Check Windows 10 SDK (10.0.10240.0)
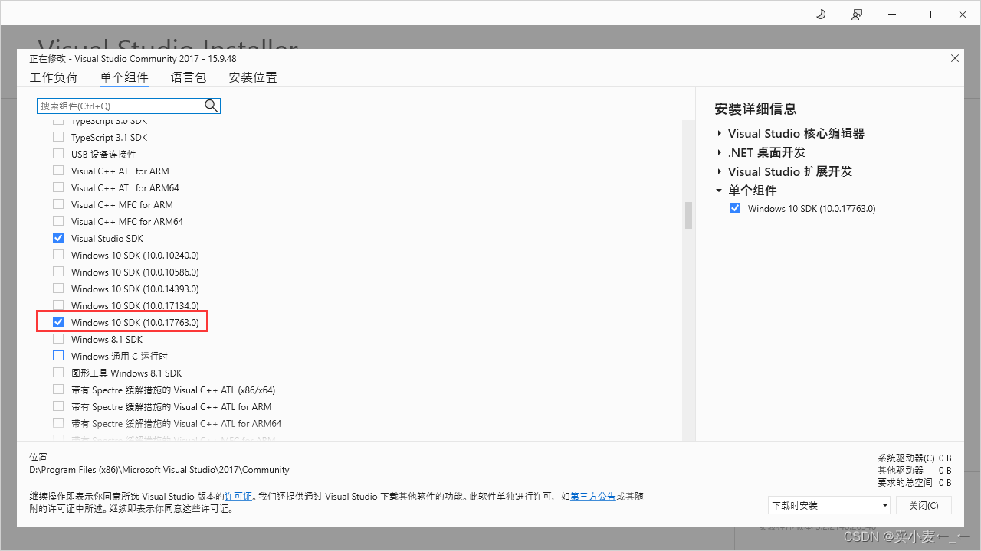 pyautogui.click(x=58, y=255)
